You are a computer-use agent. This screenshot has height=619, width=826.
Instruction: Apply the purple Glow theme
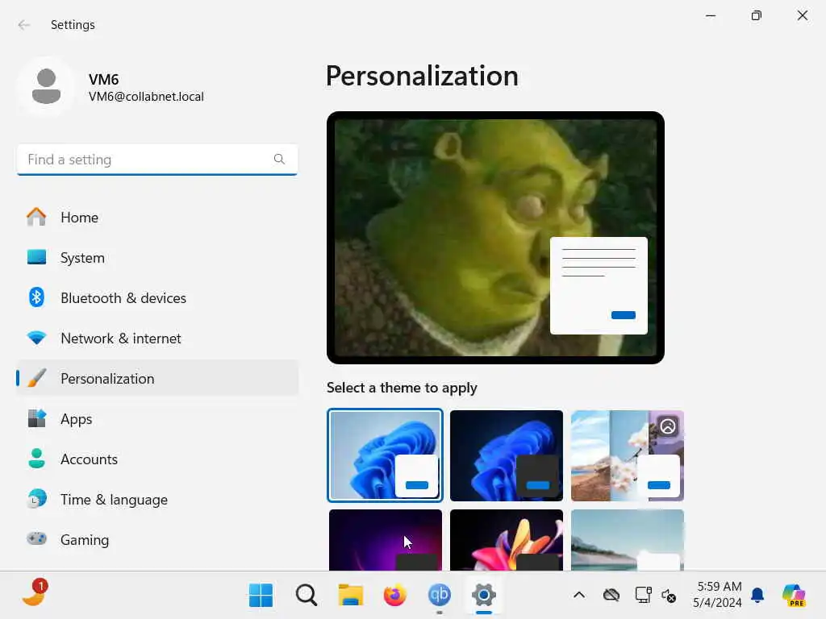pos(385,539)
